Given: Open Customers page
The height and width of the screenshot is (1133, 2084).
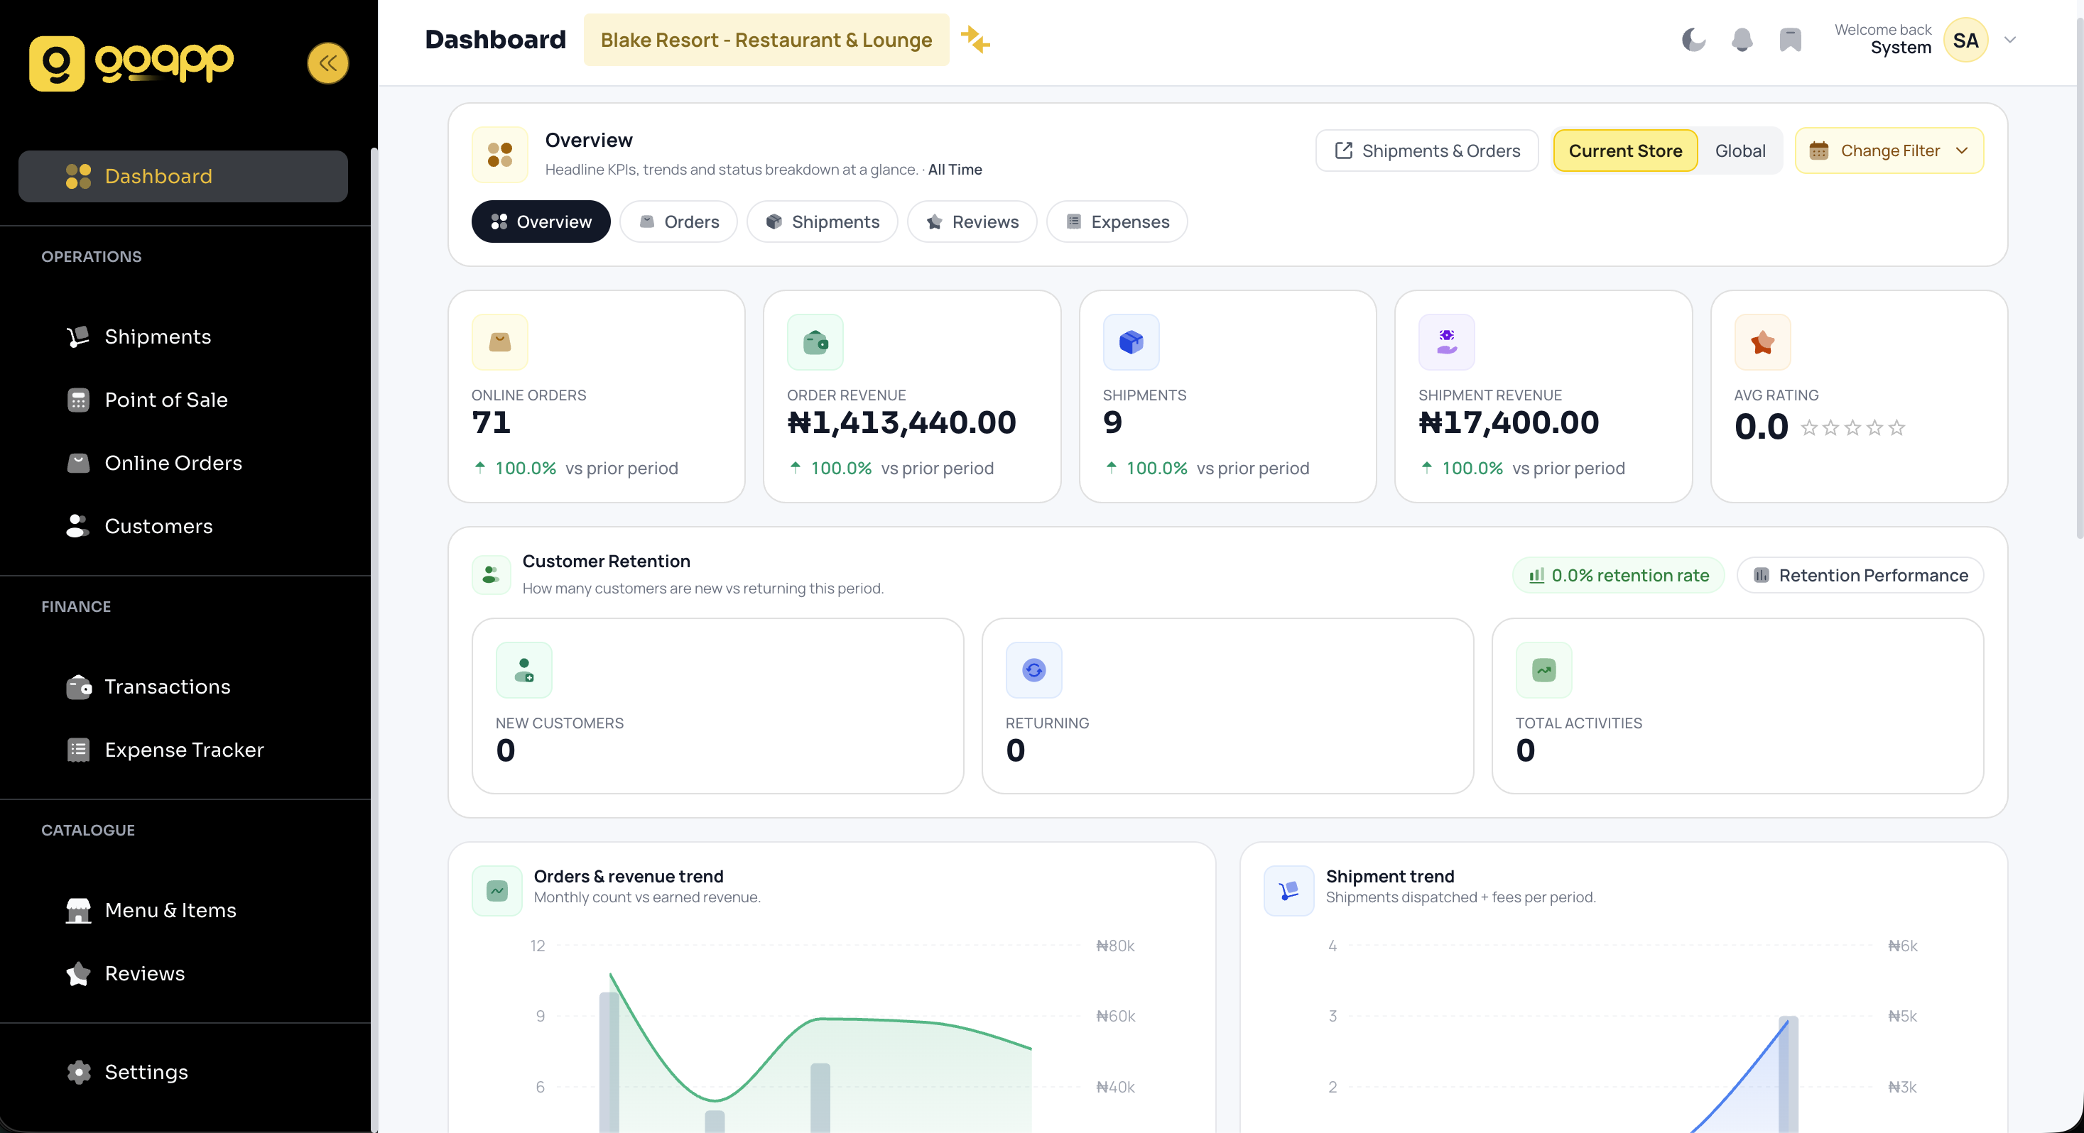Looking at the screenshot, I should tap(183, 525).
